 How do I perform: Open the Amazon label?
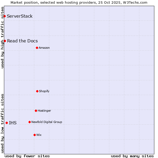point(44,48)
